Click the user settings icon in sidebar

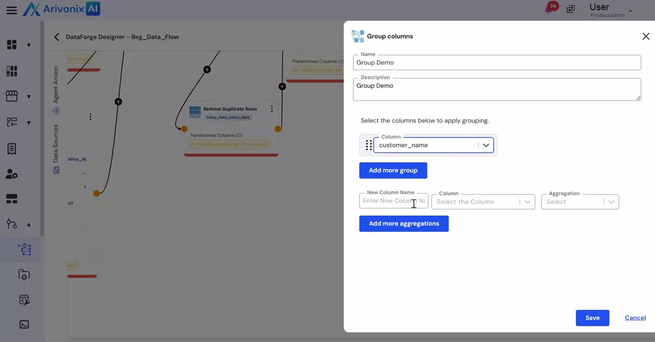12,174
